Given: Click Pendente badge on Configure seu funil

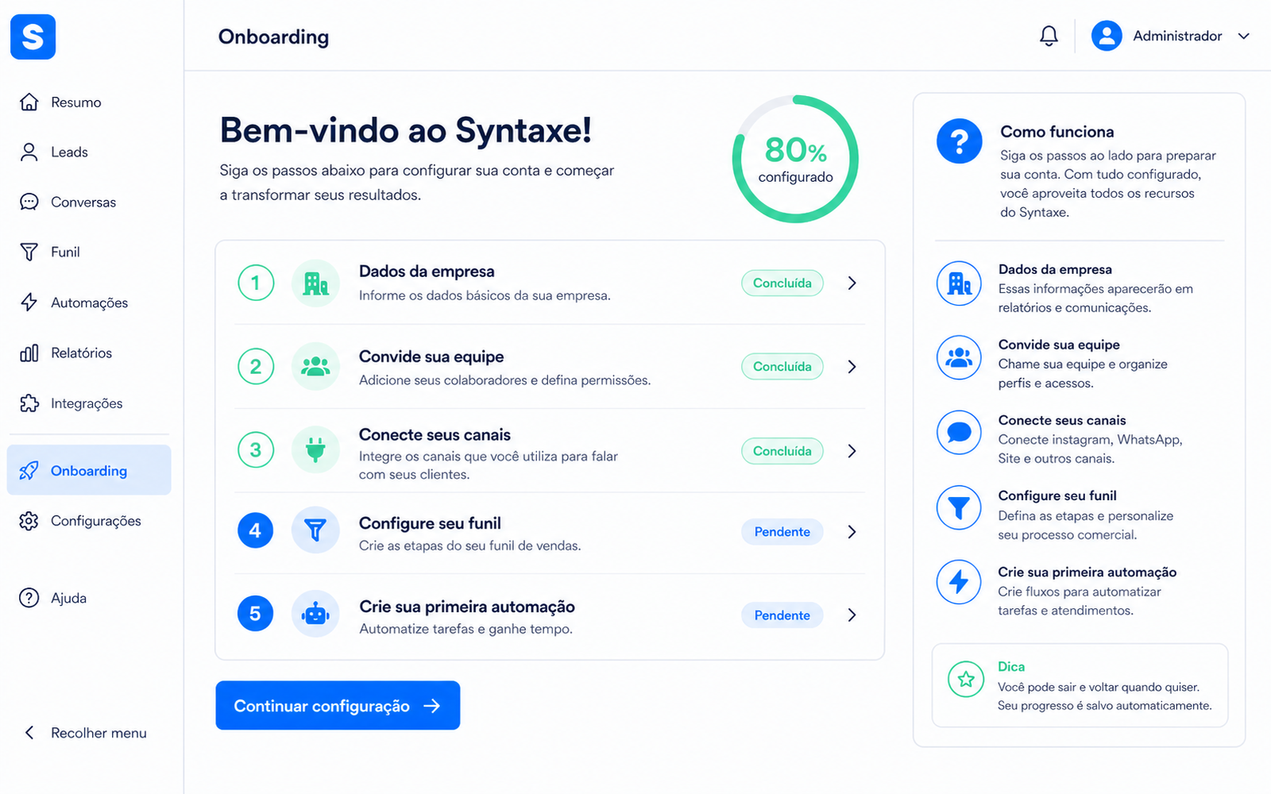Looking at the screenshot, I should click(x=782, y=532).
